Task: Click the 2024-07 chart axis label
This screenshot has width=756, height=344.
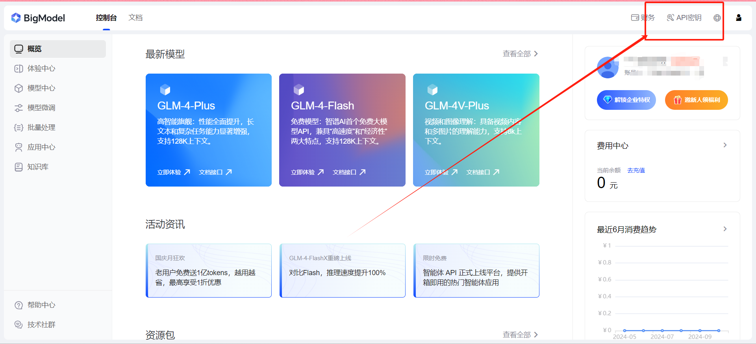Action: 662,337
